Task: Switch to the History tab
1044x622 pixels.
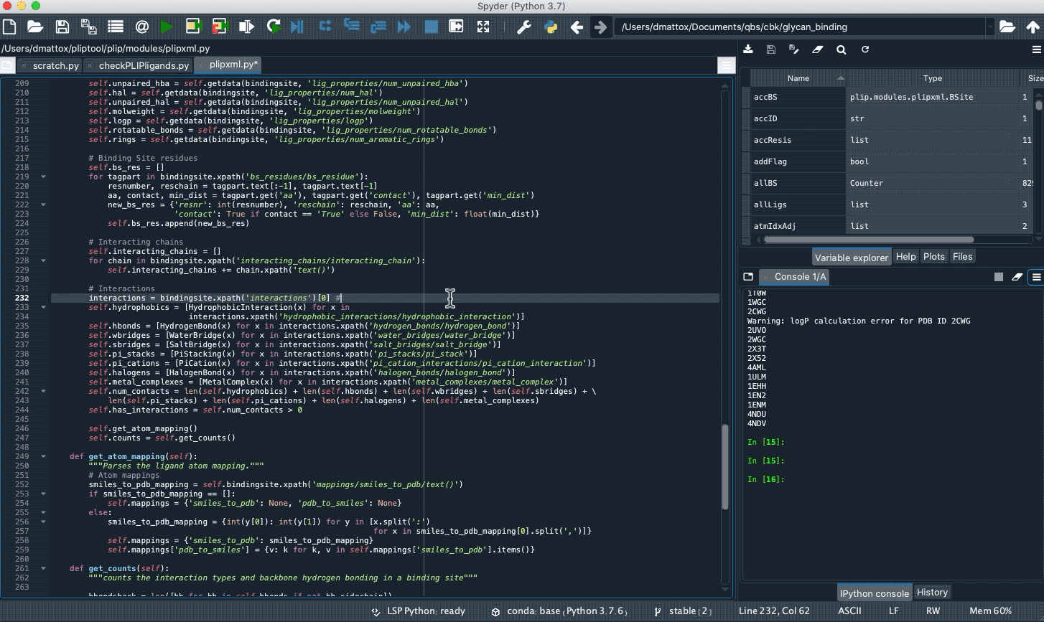Action: [x=932, y=593]
